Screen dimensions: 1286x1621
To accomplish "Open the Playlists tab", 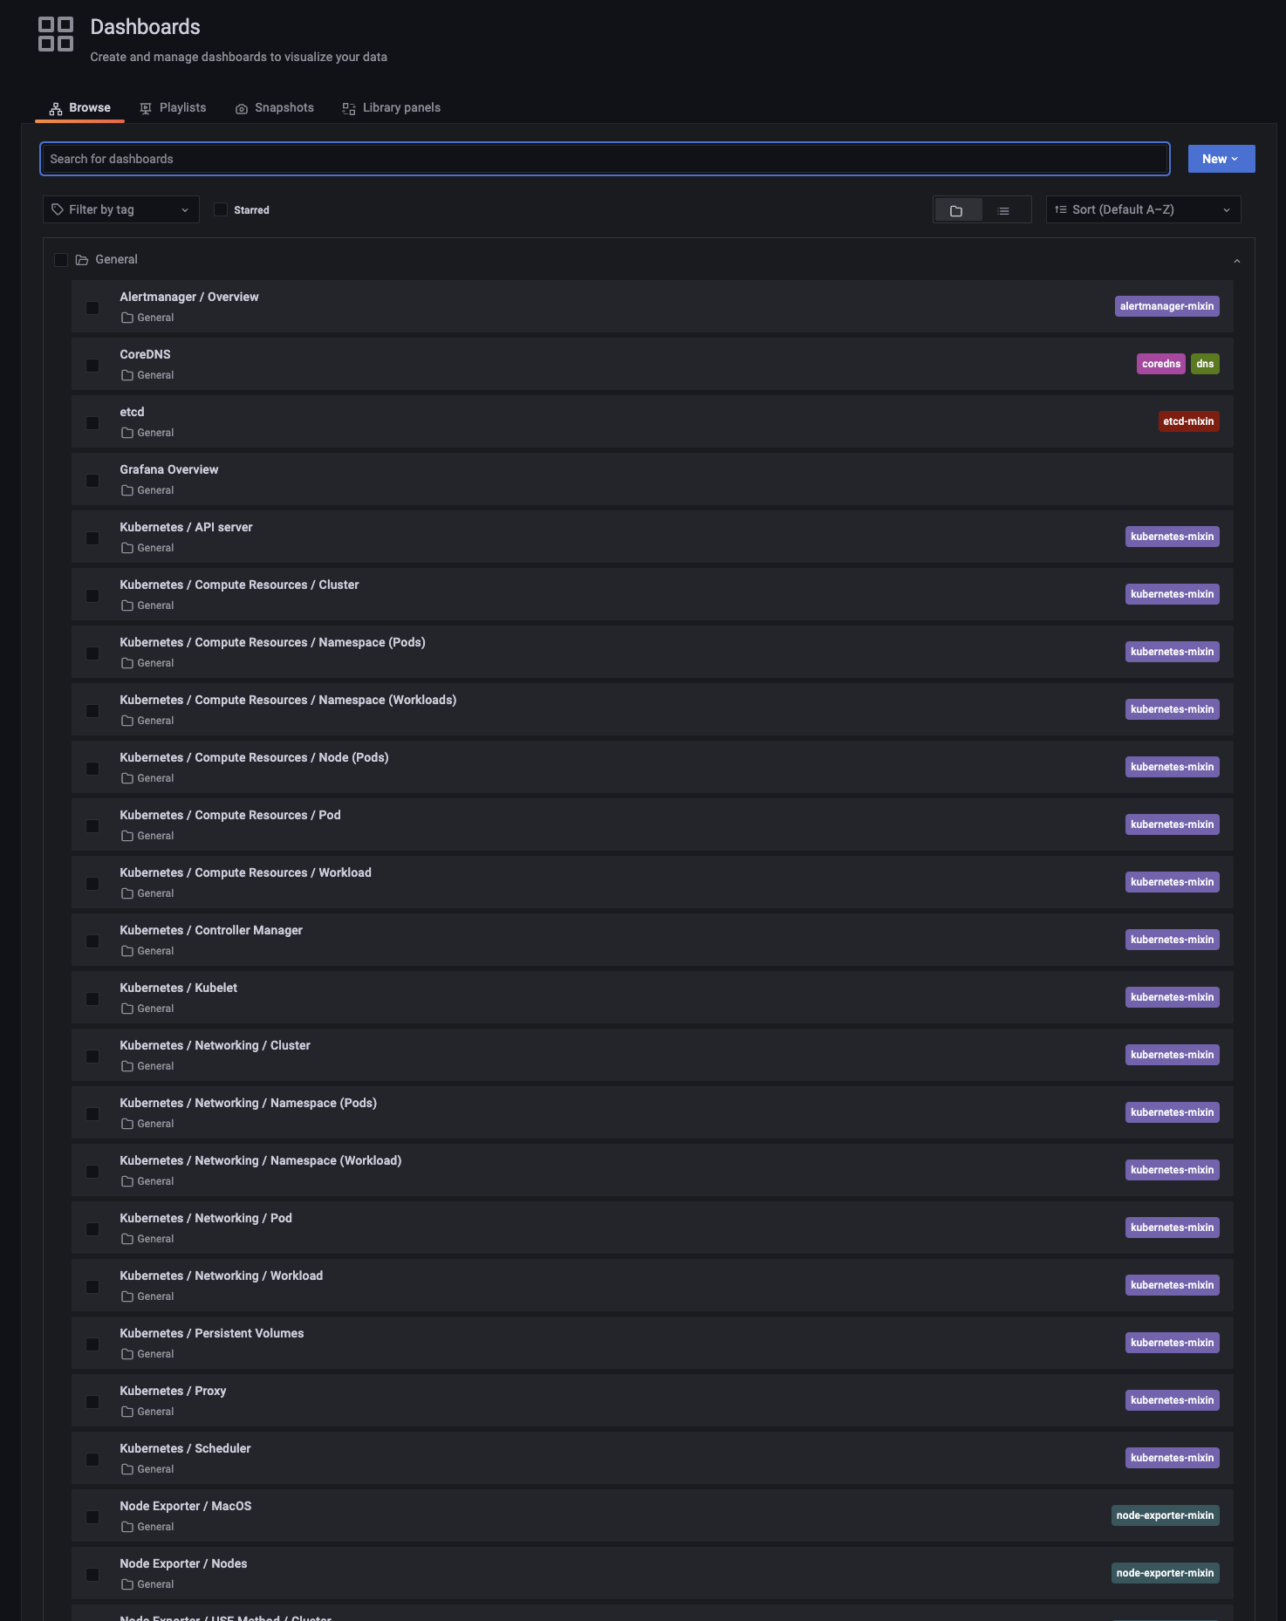I will [x=173, y=108].
